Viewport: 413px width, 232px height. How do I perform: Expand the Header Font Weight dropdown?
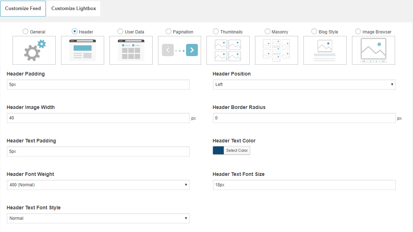[x=98, y=185]
